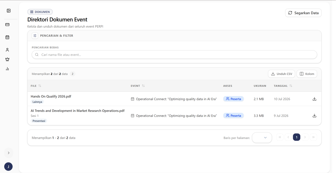
Task: Click the Segarkan Data refresh button
Action: [x=303, y=13]
